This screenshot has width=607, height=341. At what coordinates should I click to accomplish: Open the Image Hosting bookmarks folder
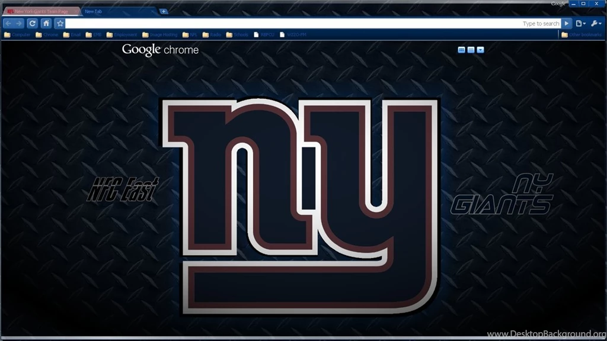159,35
